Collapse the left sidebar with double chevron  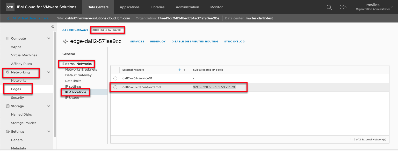coord(53,27)
